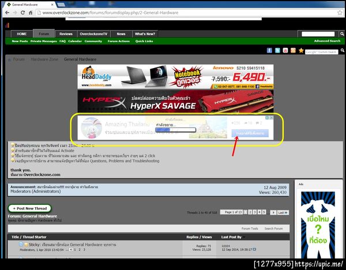Screen dimensions: 346x270
Task: Click the address bar URL field
Action: click(186, 13)
